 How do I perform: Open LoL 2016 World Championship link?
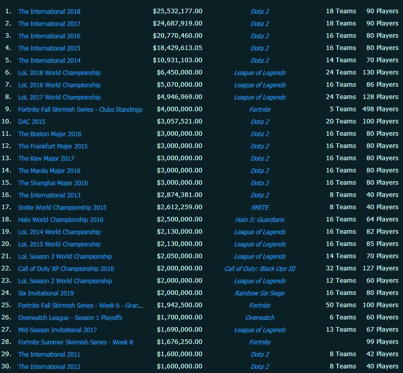[59, 85]
